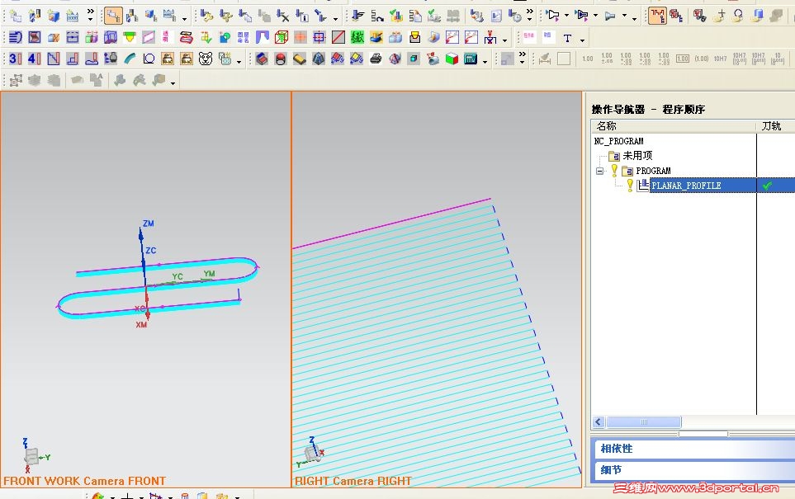The image size is (795, 499).
Task: Click the red wireframe cube icon
Action: pos(281,37)
